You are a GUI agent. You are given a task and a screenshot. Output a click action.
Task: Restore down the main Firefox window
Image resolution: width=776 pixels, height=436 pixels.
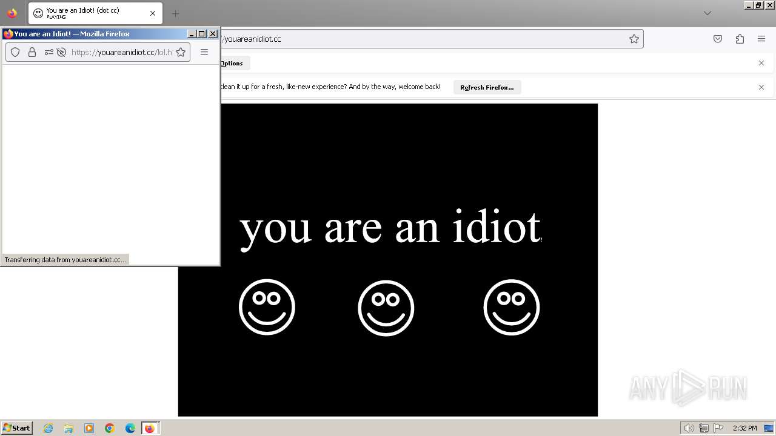[758, 5]
